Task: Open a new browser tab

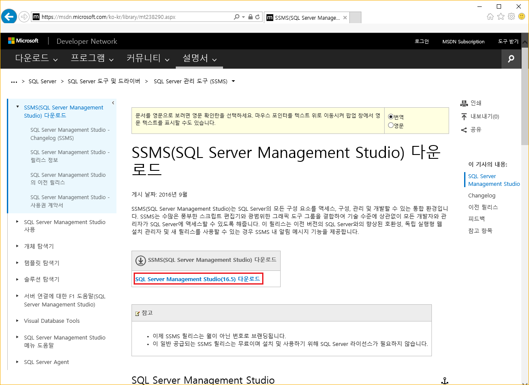Action: coord(356,18)
